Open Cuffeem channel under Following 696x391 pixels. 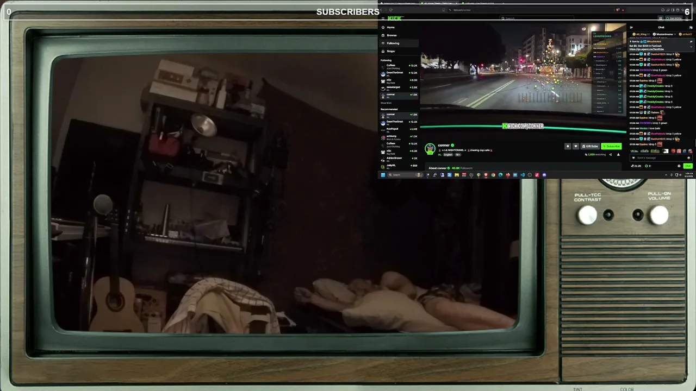coord(399,67)
